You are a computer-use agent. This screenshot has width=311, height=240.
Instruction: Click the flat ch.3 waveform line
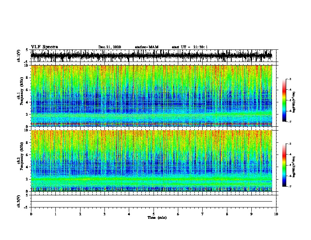(x=152, y=202)
